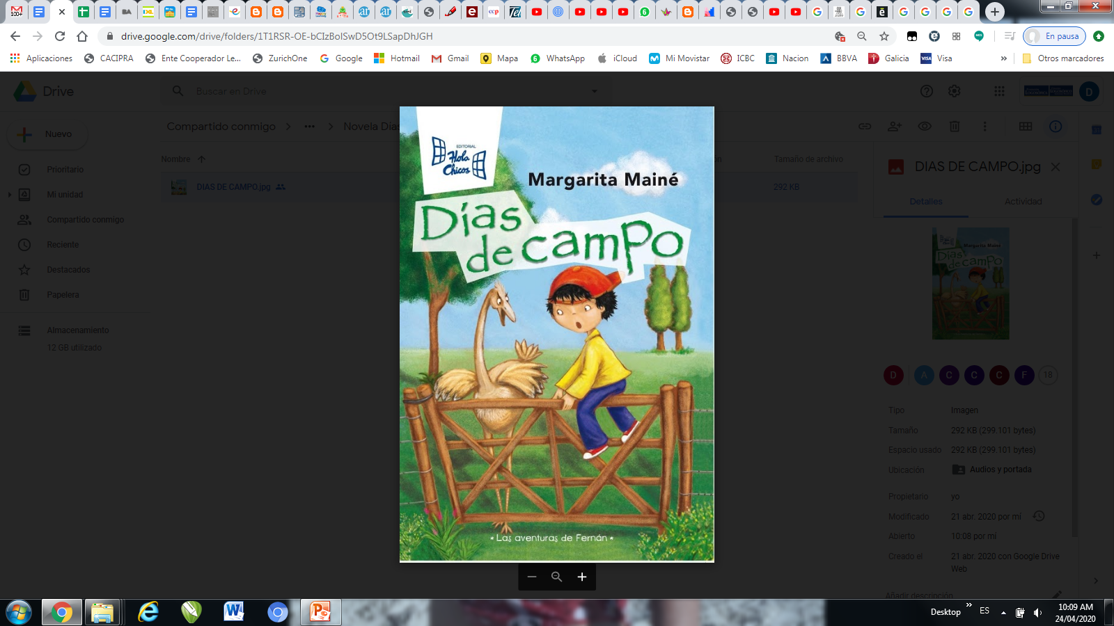Image resolution: width=1114 pixels, height=626 pixels.
Task: Click Chrome's zoom magnifier icon in address bar
Action: coord(862,36)
